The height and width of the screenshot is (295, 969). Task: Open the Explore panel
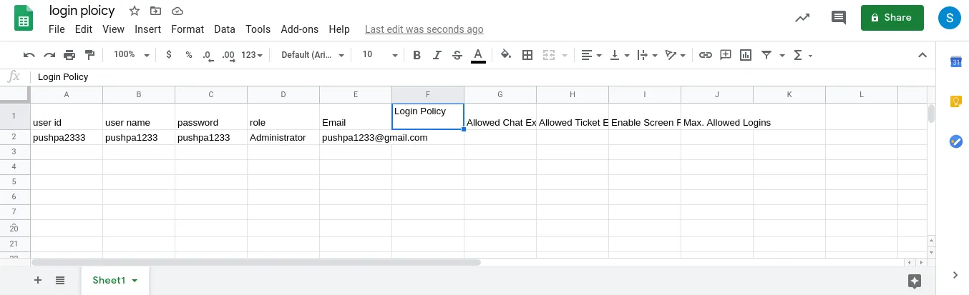(914, 281)
